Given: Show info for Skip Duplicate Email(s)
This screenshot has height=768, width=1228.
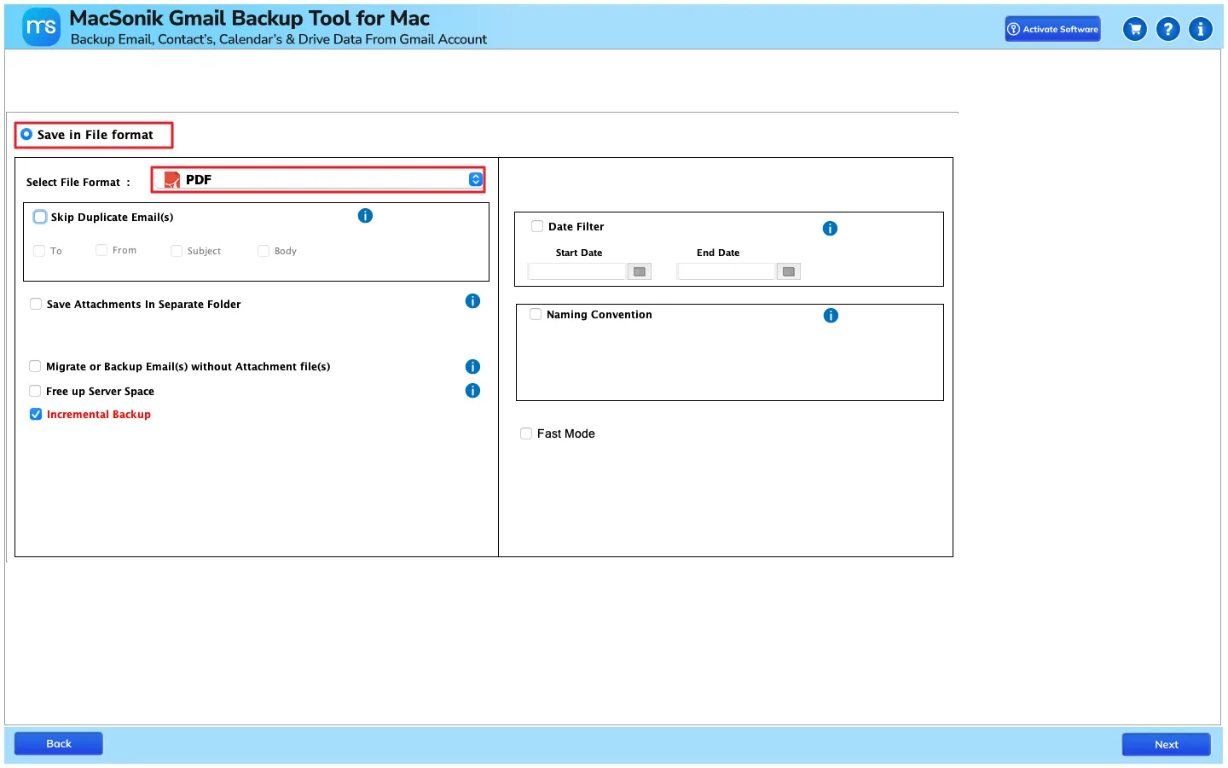Looking at the screenshot, I should (x=365, y=216).
